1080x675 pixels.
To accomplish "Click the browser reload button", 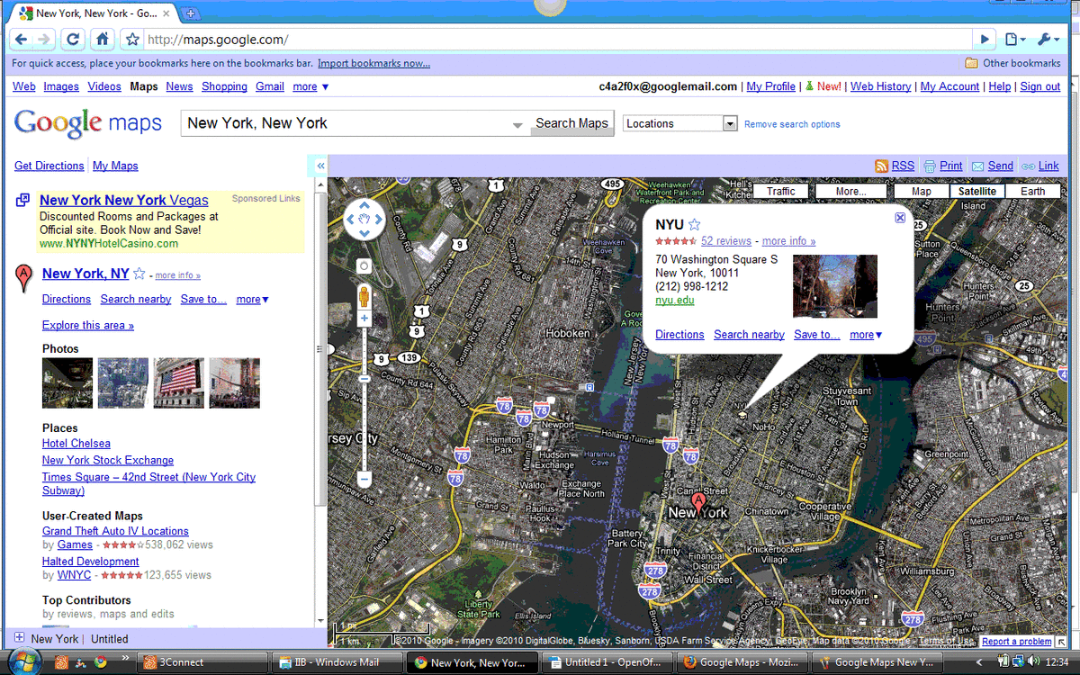I will click(74, 40).
